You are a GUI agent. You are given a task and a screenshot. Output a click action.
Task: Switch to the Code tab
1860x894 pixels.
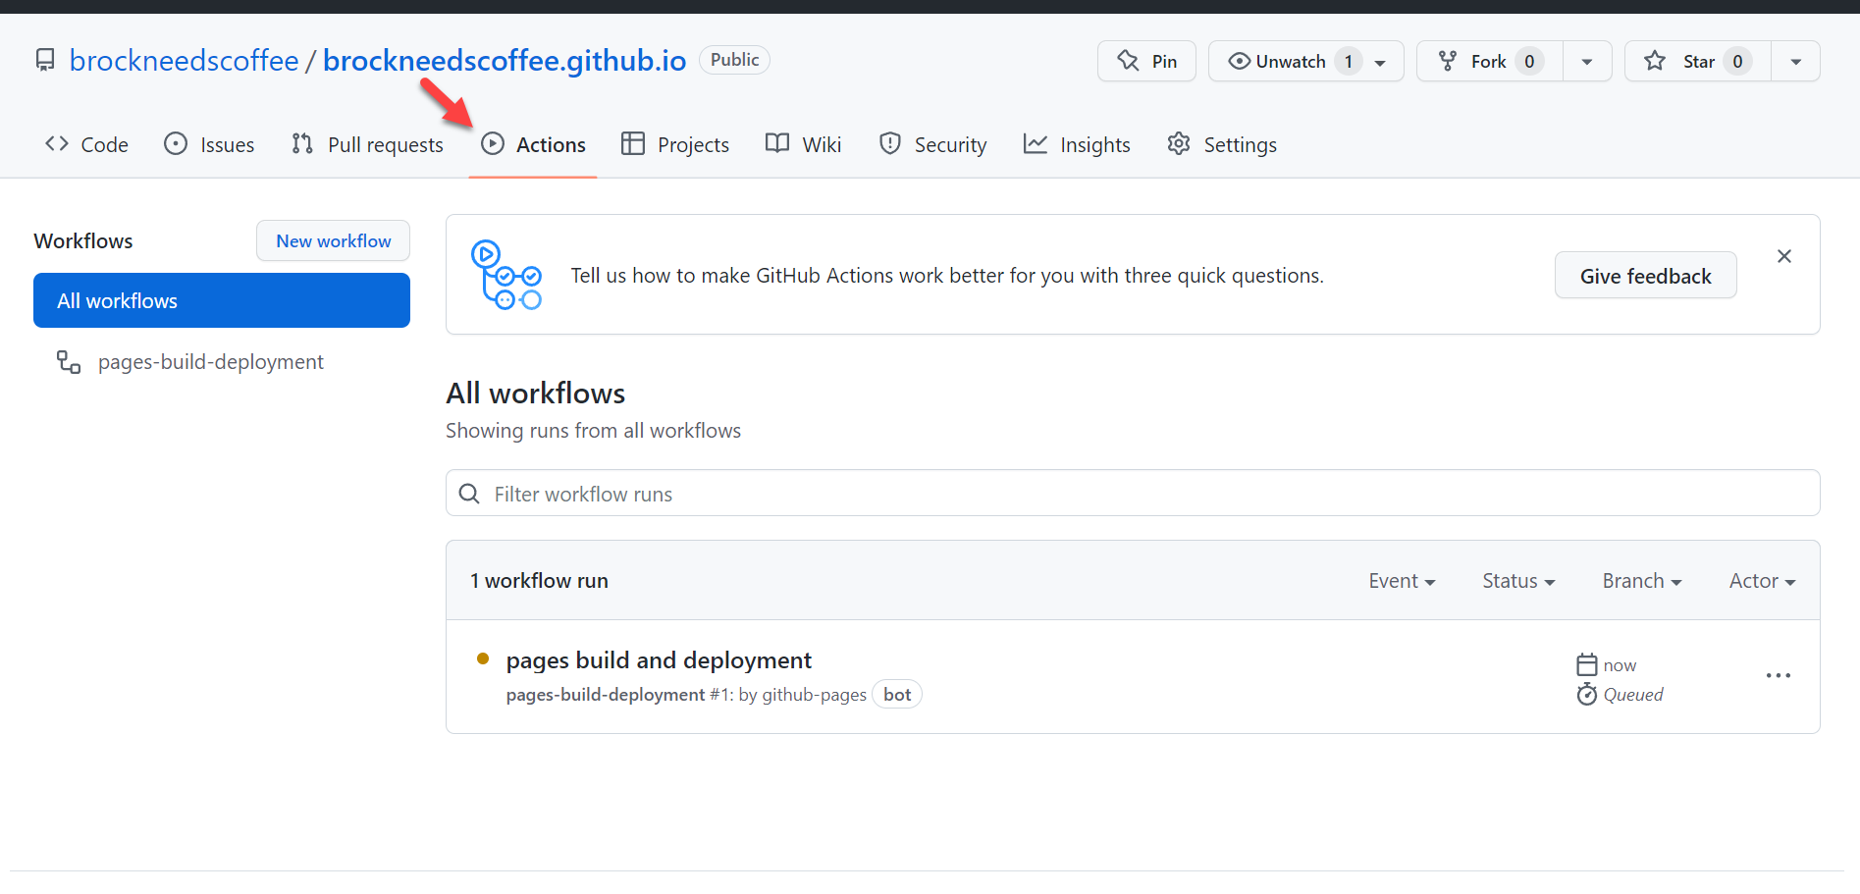point(86,144)
